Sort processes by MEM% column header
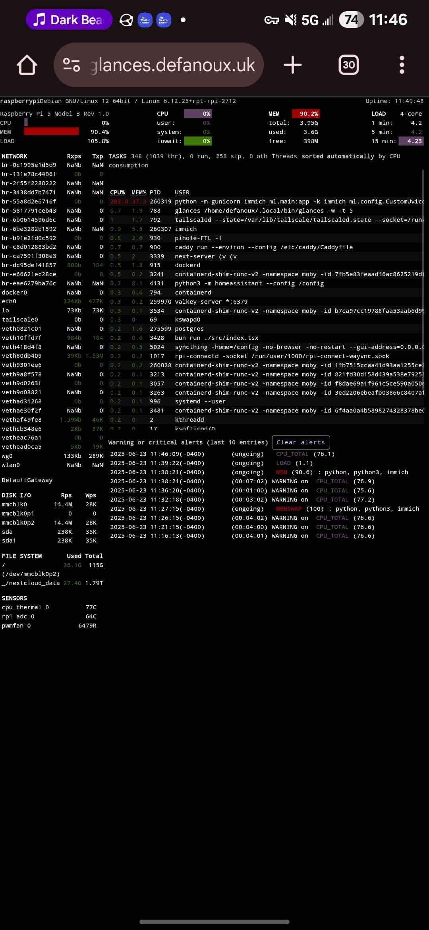The image size is (429, 930). coord(139,192)
